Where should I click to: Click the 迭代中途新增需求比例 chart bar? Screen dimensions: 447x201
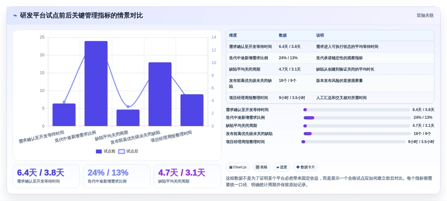tap(96, 84)
